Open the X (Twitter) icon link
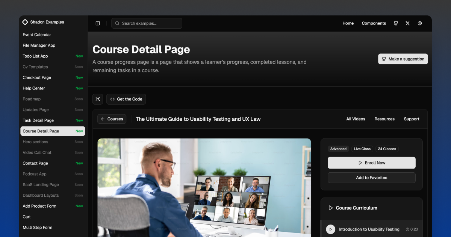The height and width of the screenshot is (237, 451). click(x=408, y=23)
